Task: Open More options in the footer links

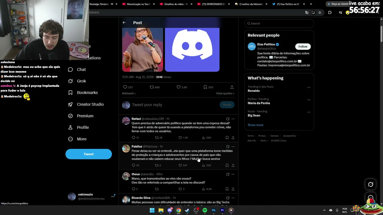Action: point(264,141)
